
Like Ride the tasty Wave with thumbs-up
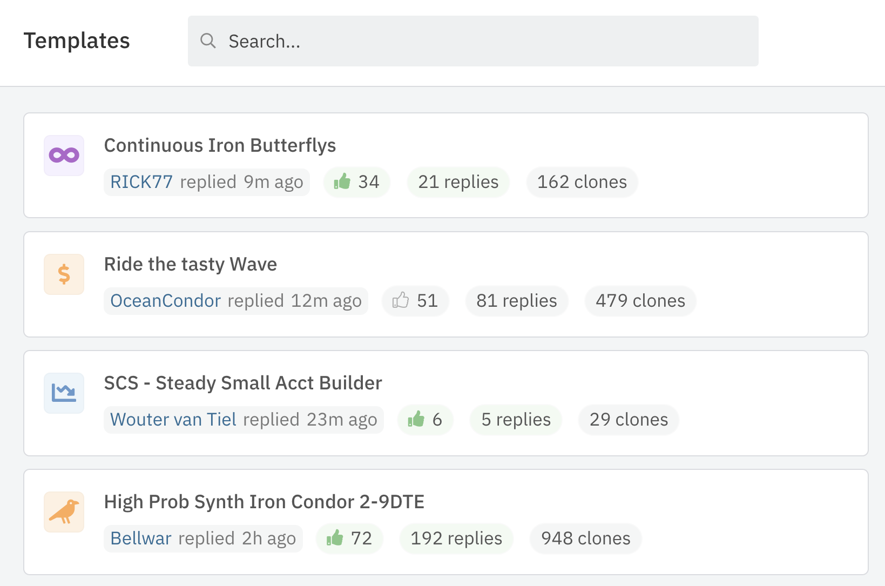click(x=401, y=300)
